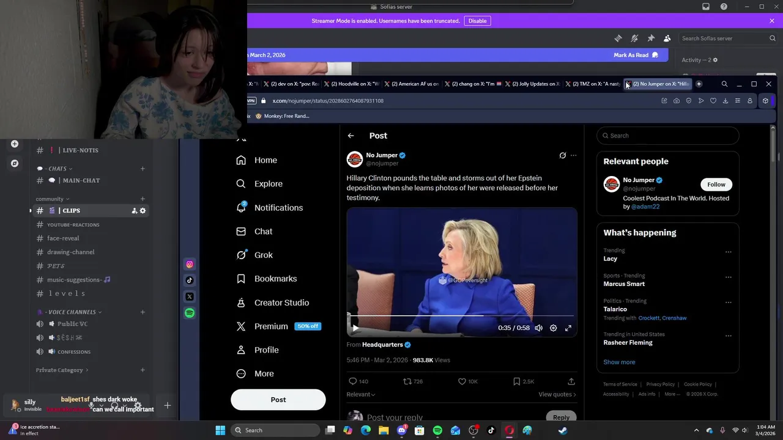Disable Discord Streamer Mode
The width and height of the screenshot is (783, 440).
[477, 21]
